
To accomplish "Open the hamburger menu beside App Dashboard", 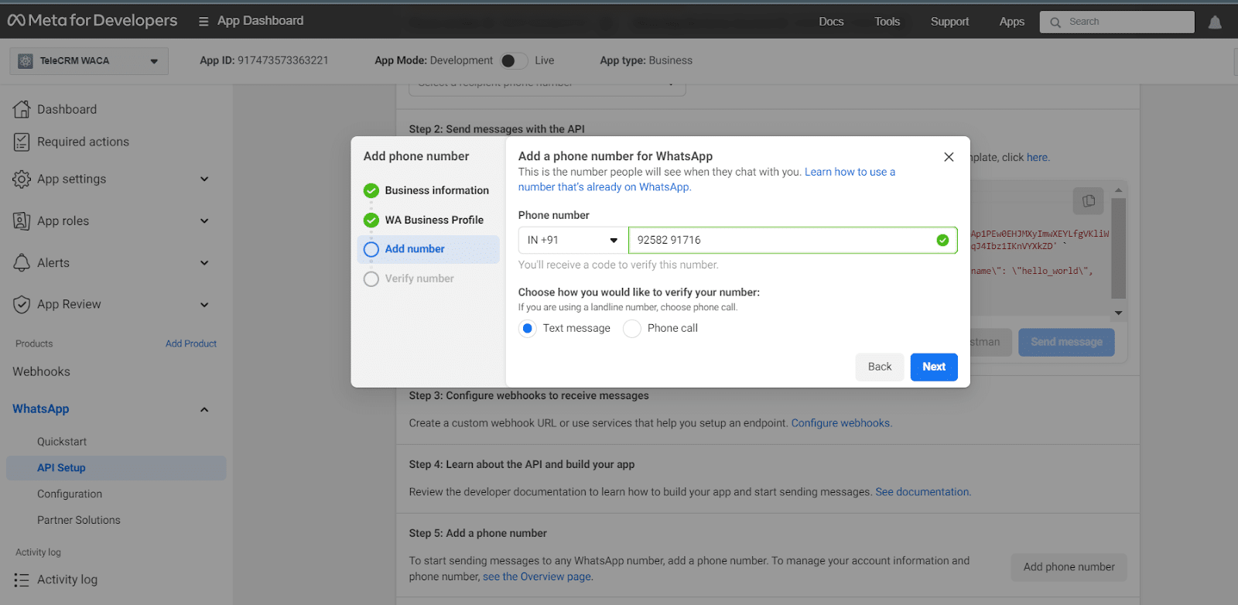I will (203, 22).
